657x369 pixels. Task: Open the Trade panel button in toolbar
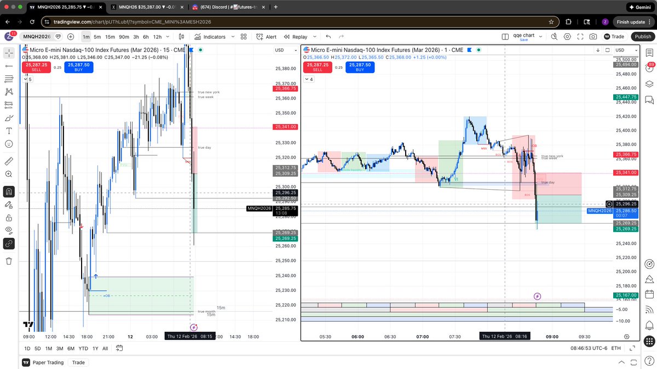pos(614,37)
